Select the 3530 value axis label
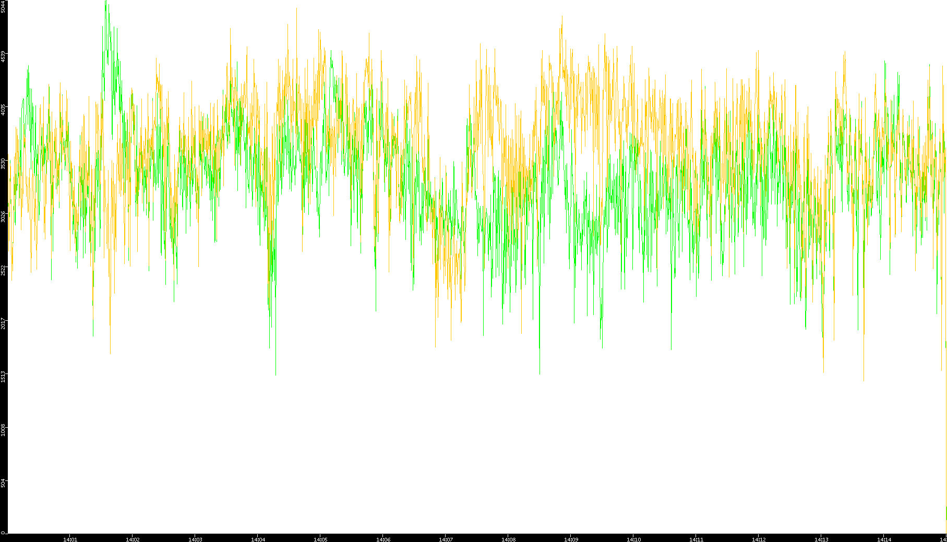947x542 pixels. [3, 163]
